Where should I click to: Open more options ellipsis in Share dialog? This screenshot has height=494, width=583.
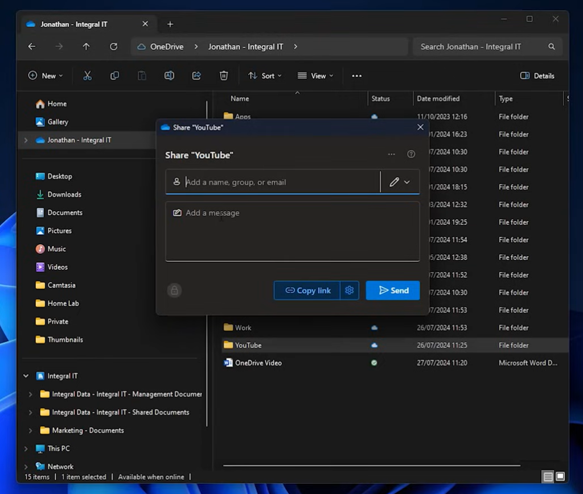click(x=392, y=154)
